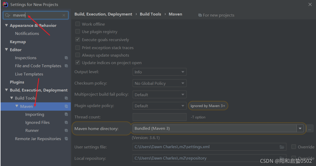The image size is (316, 166).
Task: Click Build Tools breadcrumb link
Action: click(150, 14)
